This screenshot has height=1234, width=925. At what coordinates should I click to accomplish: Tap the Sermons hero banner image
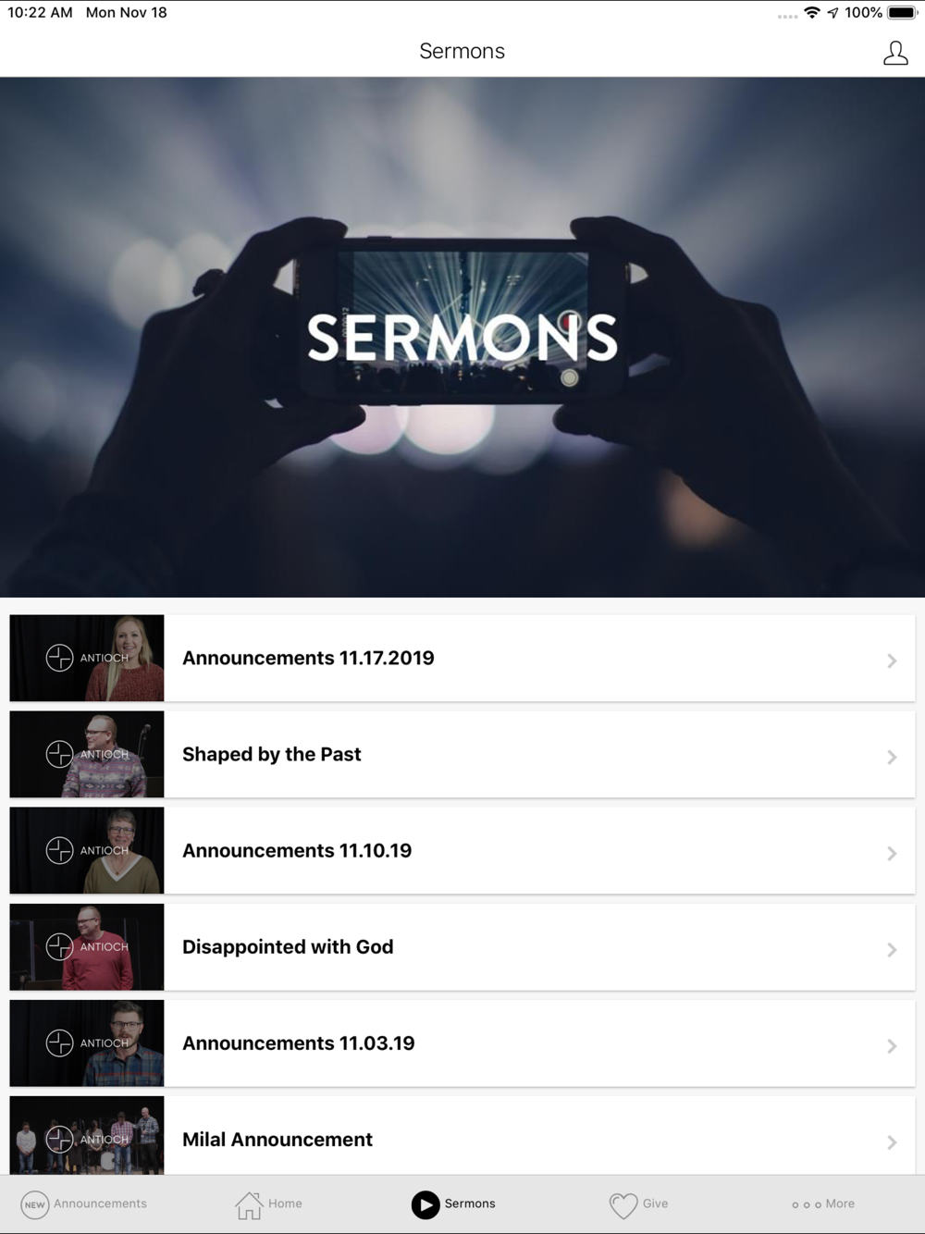coord(462,337)
